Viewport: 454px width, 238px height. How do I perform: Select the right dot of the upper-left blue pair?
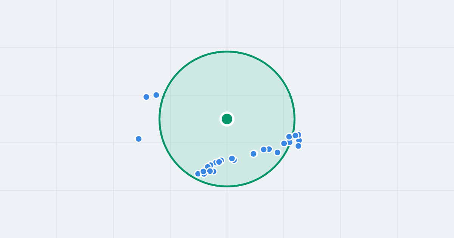[156, 95]
